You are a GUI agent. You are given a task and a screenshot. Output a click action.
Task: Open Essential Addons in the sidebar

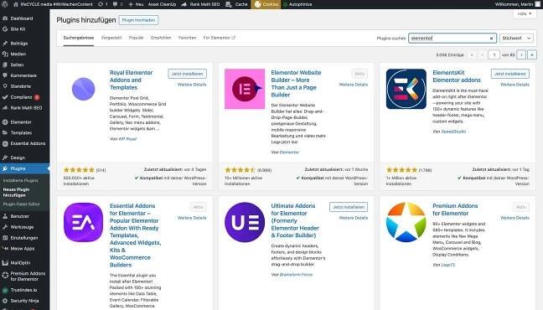[28, 143]
